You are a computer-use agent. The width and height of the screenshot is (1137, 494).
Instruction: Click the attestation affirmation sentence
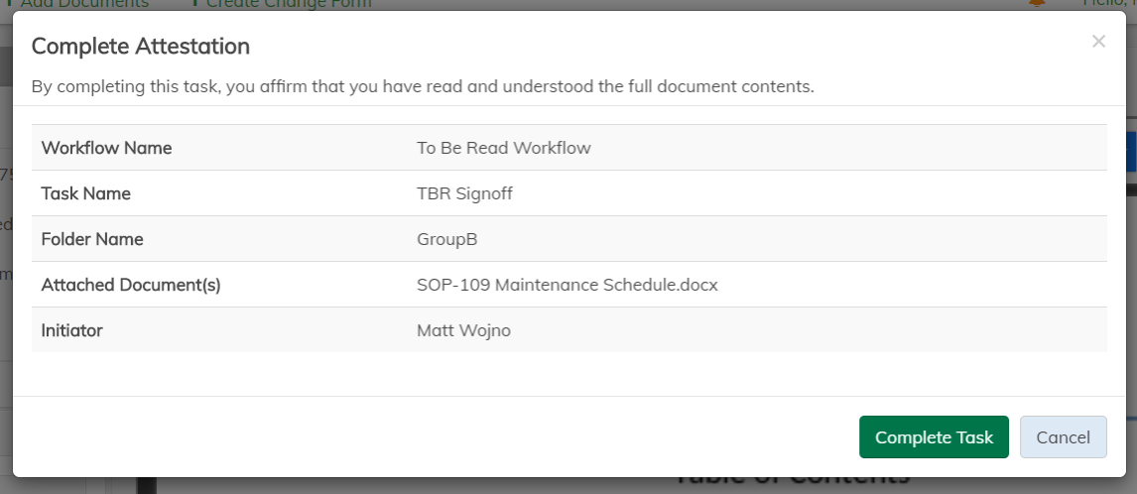tap(422, 86)
